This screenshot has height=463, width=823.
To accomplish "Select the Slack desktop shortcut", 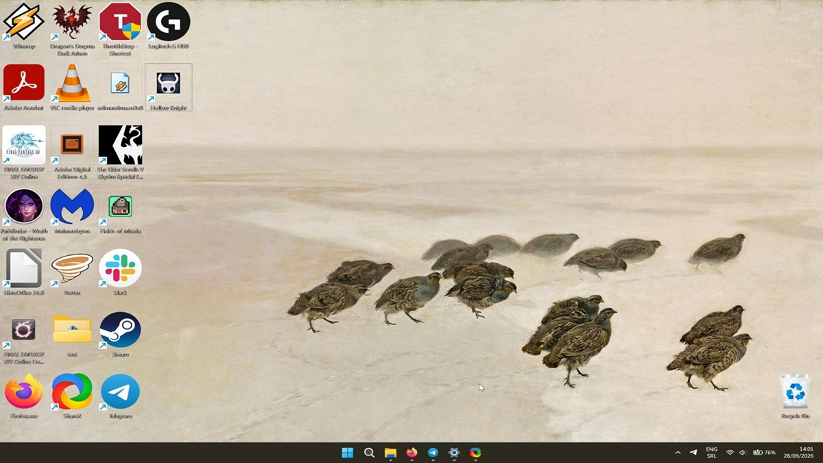I will coord(120,273).
